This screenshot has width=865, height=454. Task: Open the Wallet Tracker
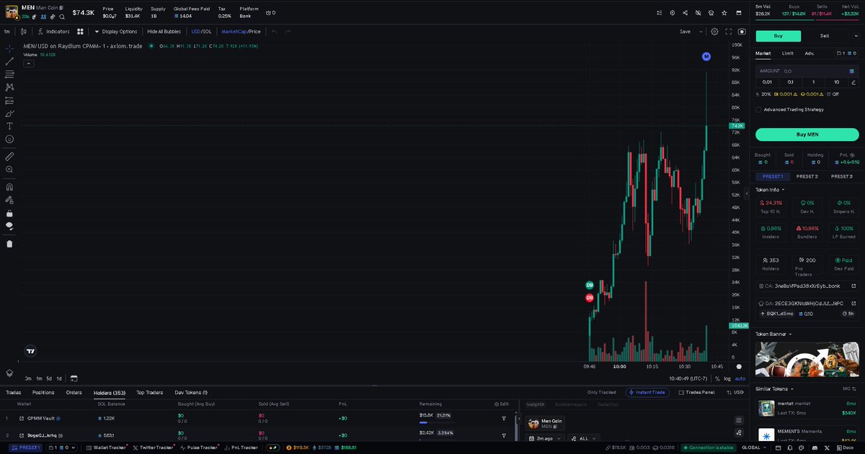[107, 448]
